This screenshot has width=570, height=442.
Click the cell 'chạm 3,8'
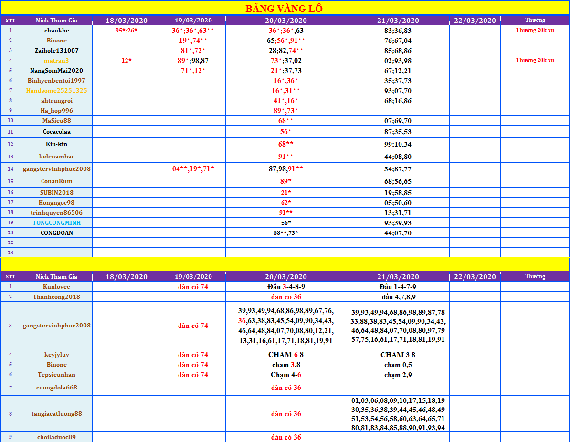click(286, 365)
